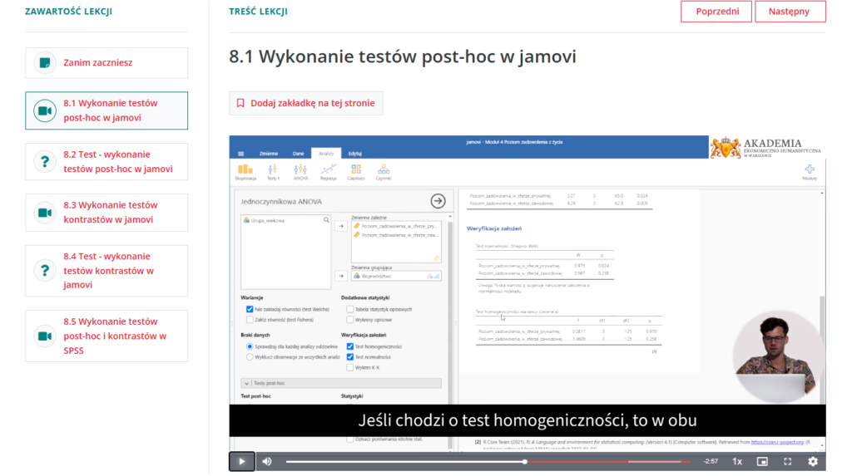Enter fullscreen video mode
Image resolution: width=852 pixels, height=476 pixels.
click(787, 461)
